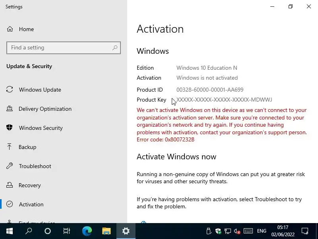Click the Settings gear on taskbar
Image resolution: width=318 pixels, height=239 pixels.
coord(126,231)
